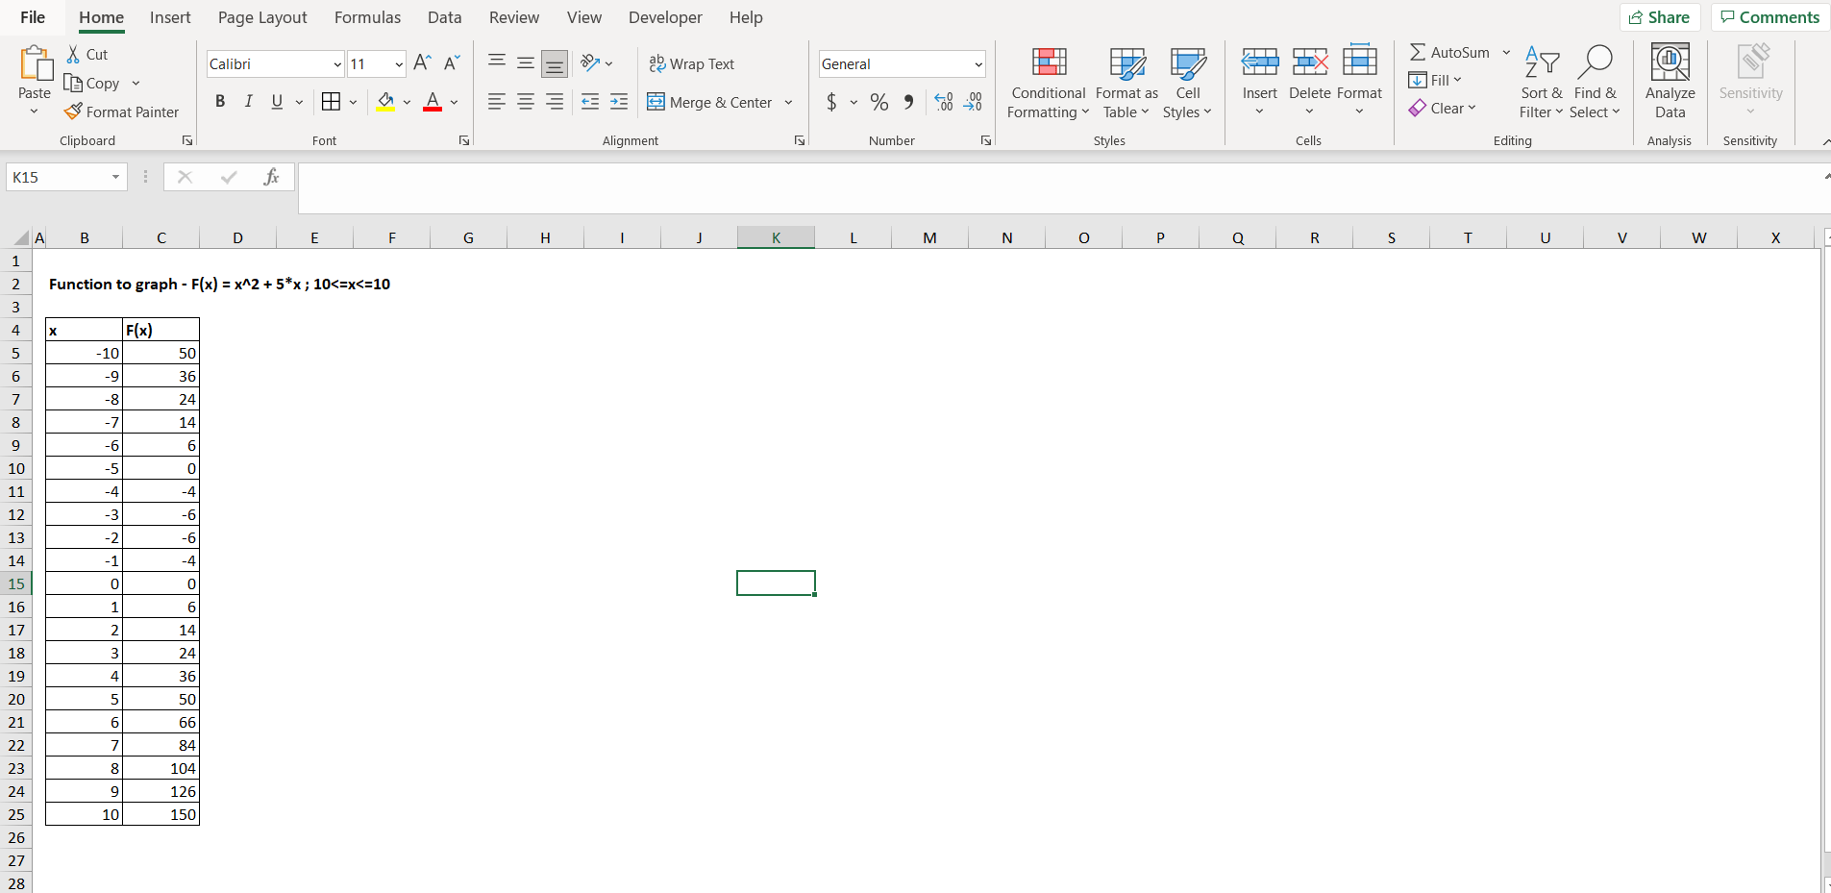
Task: Click the Increase Decimal icon
Action: click(943, 101)
